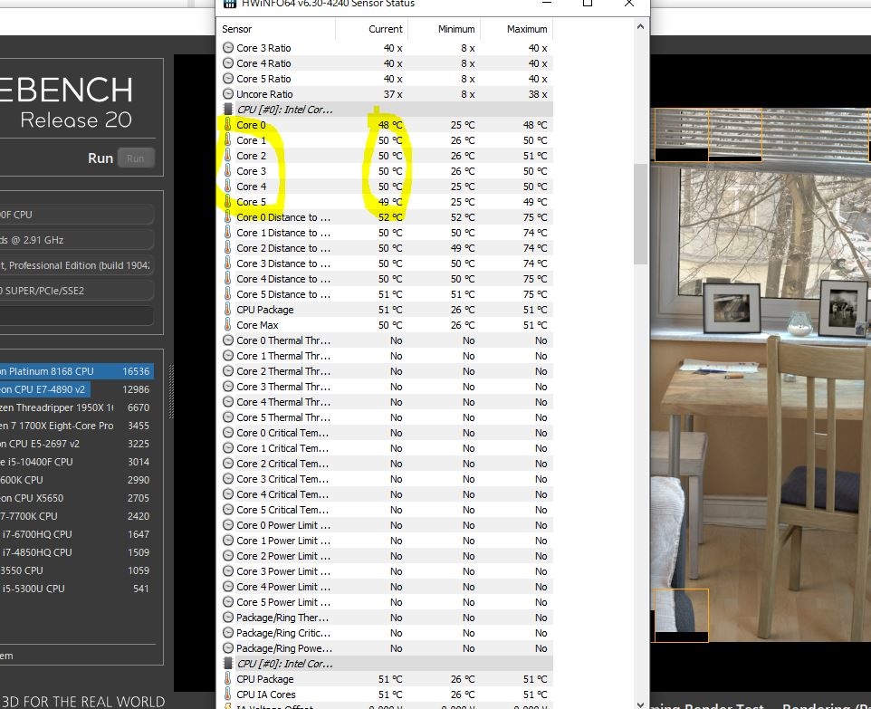Click the Run button in Cinebench
The image size is (871, 709).
point(136,158)
